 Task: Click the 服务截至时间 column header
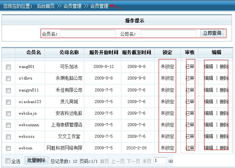pyautogui.click(x=137, y=52)
